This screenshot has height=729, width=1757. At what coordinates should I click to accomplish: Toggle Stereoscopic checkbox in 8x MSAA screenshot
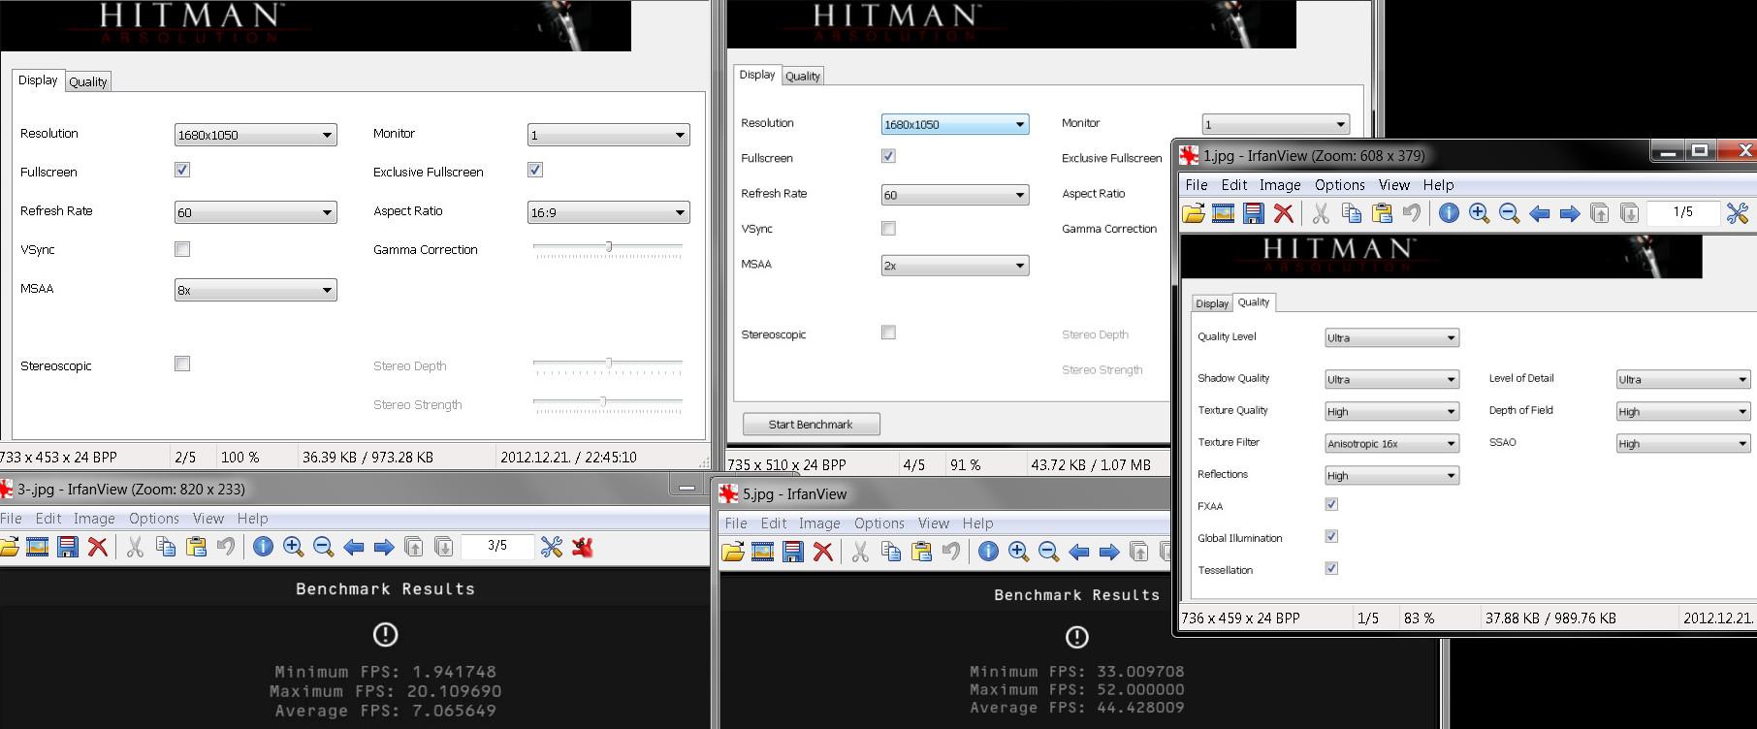point(182,364)
